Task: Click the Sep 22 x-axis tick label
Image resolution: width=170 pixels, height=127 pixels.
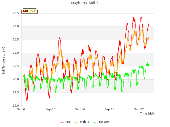Action: (139, 109)
